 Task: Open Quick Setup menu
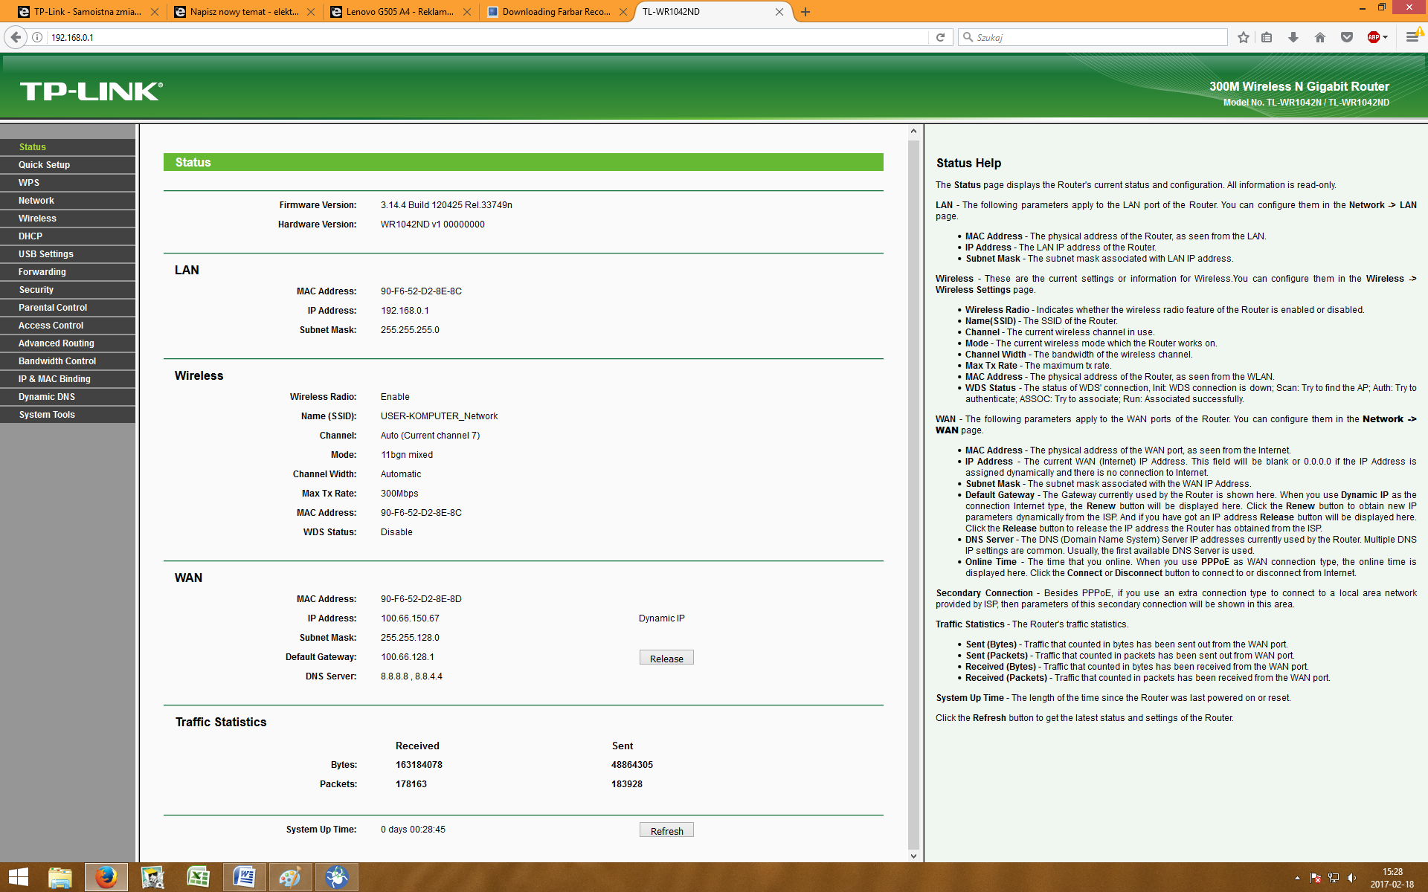[68, 165]
